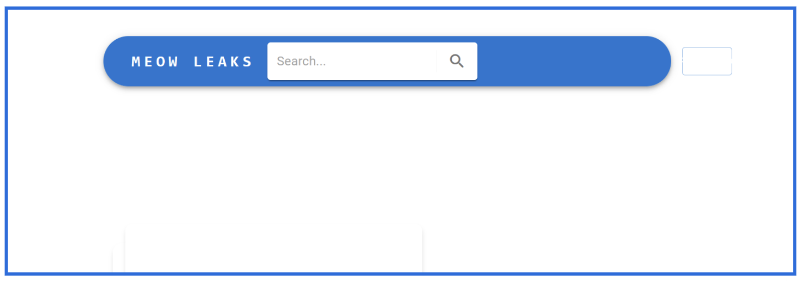
Task: Open the MEOW LEAKS home logo
Action: pyautogui.click(x=192, y=62)
